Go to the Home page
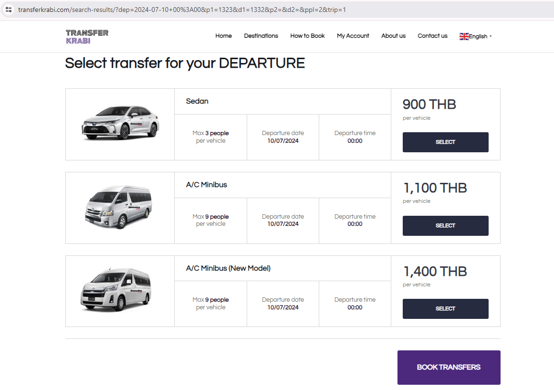Image resolution: width=554 pixels, height=390 pixels. 223,36
